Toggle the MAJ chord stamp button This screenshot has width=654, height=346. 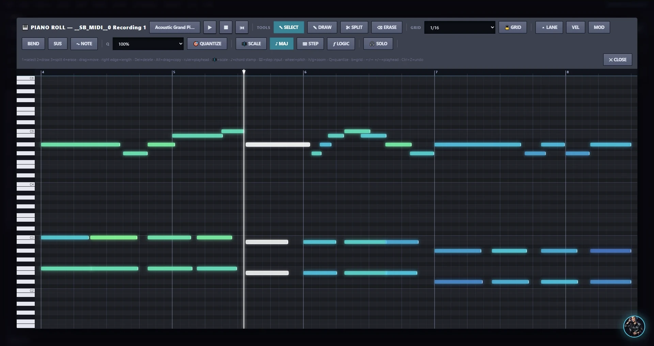click(x=281, y=44)
